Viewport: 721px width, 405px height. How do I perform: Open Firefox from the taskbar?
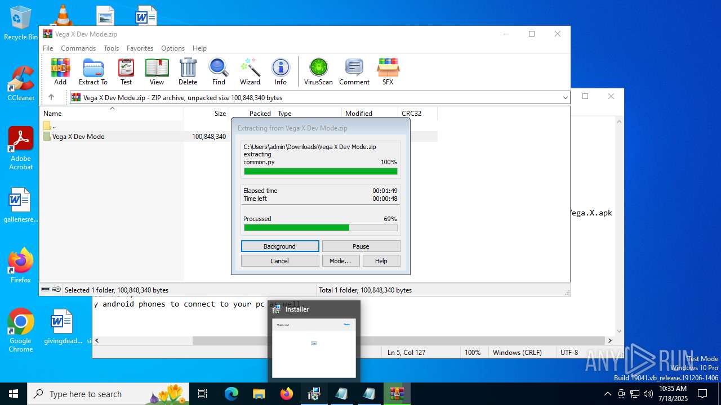[x=286, y=394]
